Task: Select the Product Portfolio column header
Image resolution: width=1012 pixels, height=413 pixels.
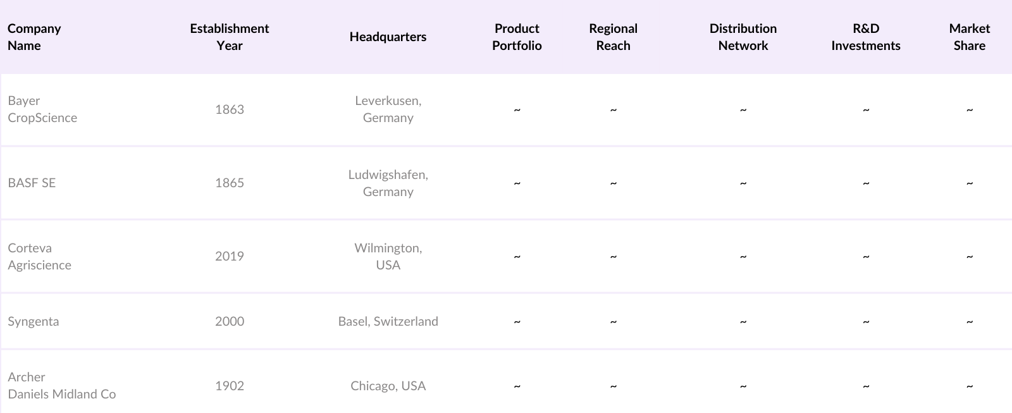Action: click(517, 37)
